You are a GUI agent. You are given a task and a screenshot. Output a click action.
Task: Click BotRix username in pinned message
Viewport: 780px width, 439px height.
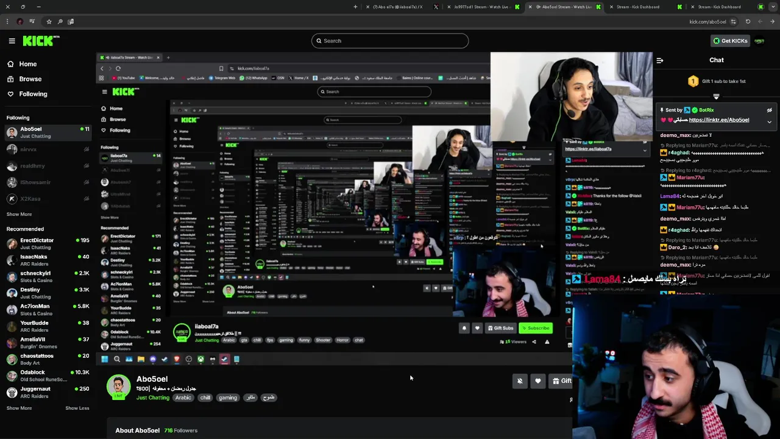click(x=706, y=110)
